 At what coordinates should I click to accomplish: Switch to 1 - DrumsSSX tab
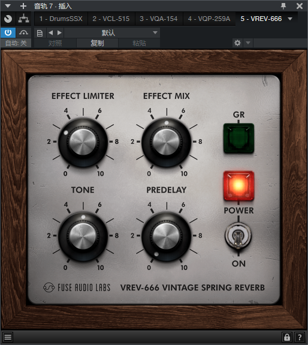[61, 19]
